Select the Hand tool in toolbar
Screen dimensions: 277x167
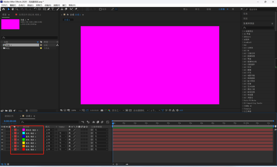point(13,9)
